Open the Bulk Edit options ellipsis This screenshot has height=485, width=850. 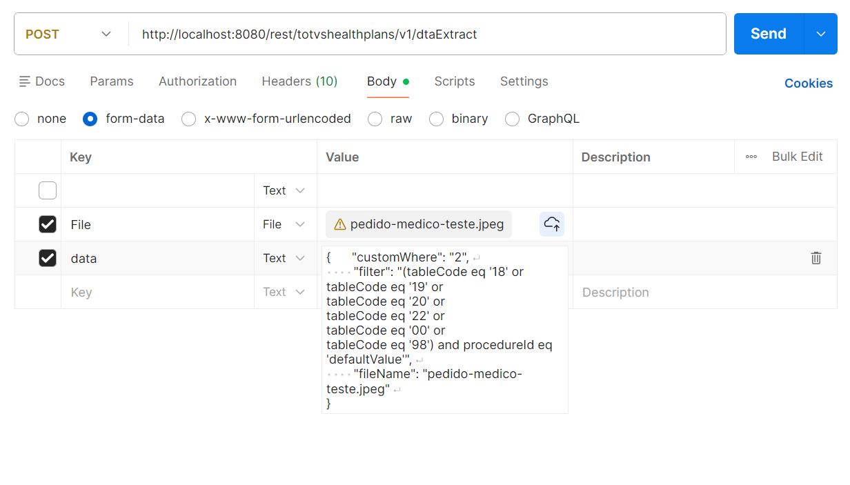coord(751,157)
